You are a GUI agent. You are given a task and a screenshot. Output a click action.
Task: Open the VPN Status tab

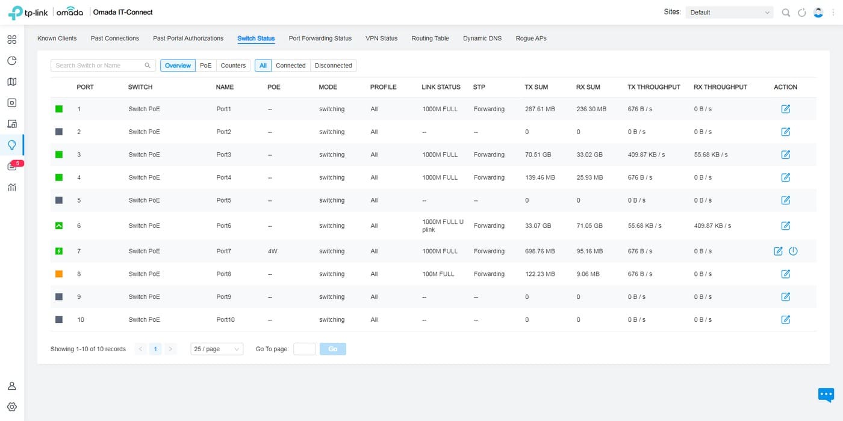point(381,38)
